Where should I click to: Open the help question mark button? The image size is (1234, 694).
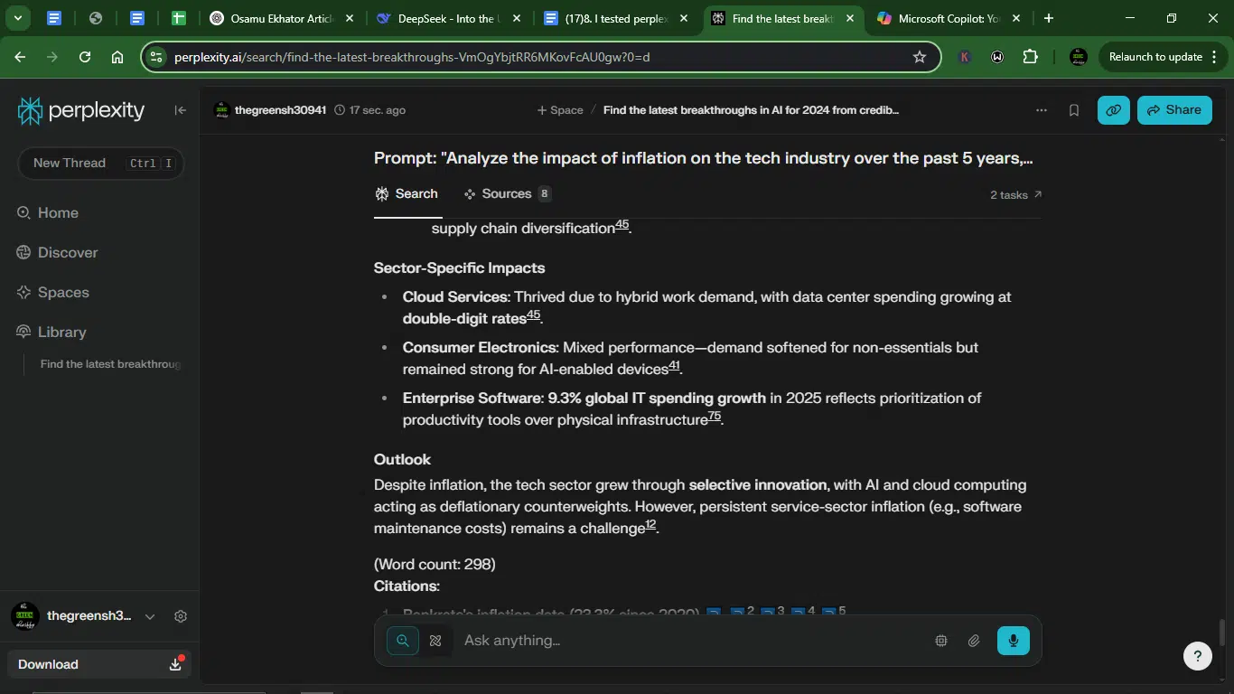tap(1198, 657)
